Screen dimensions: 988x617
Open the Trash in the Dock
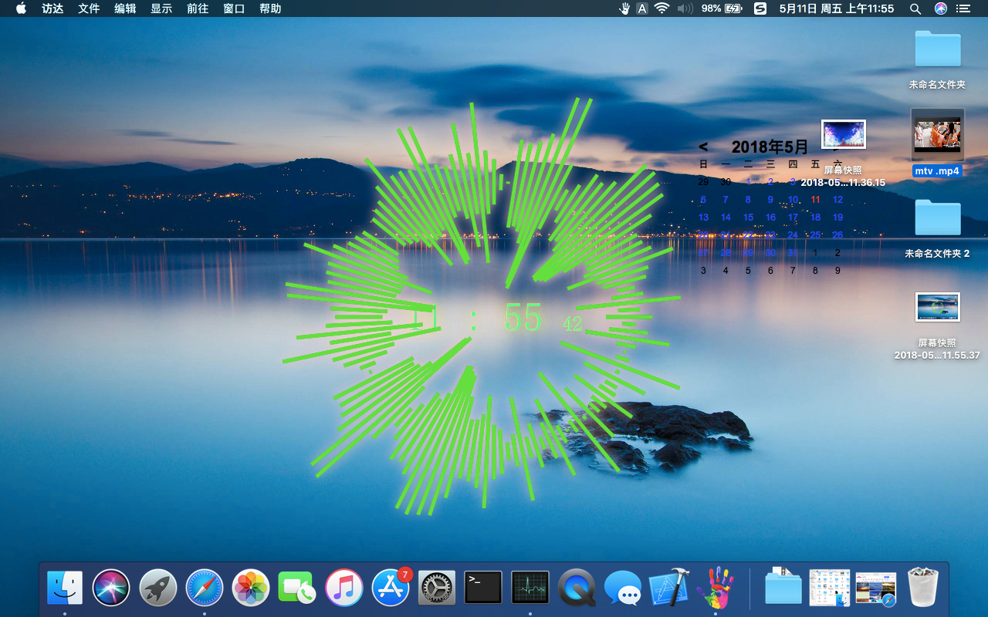click(x=922, y=588)
